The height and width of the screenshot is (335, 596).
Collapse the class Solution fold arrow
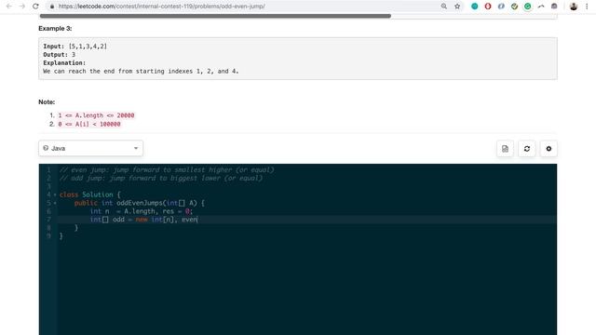(x=55, y=194)
